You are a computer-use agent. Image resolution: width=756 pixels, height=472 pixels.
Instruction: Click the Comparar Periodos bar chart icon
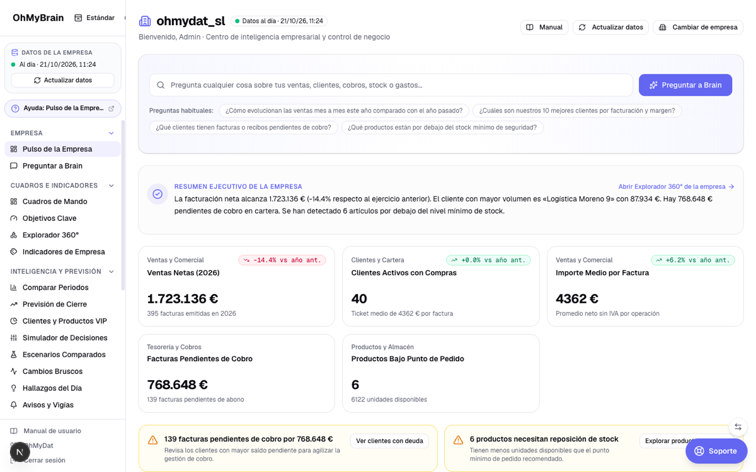pos(14,288)
